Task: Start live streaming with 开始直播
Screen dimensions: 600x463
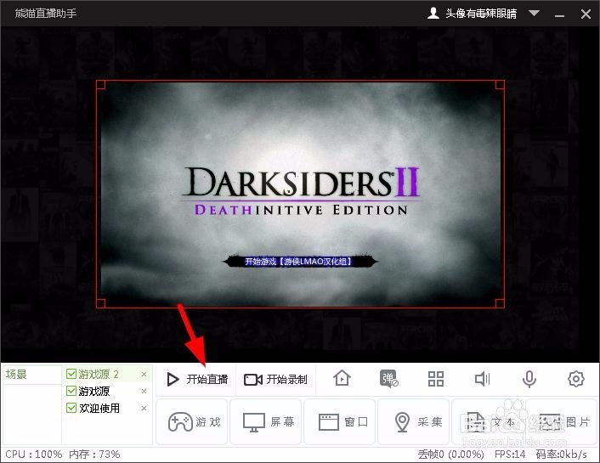Action: click(197, 379)
